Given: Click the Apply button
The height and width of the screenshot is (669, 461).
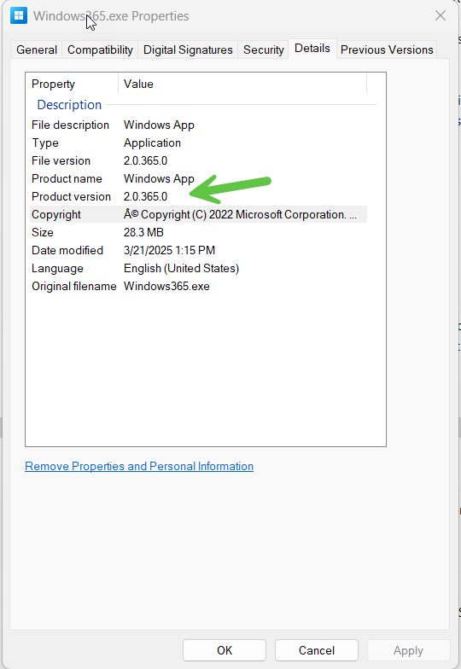Looking at the screenshot, I should [408, 650].
